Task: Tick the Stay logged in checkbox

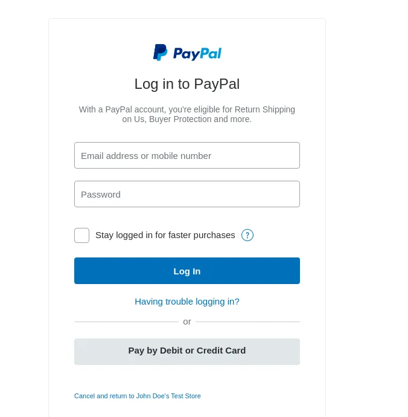Action: click(82, 235)
